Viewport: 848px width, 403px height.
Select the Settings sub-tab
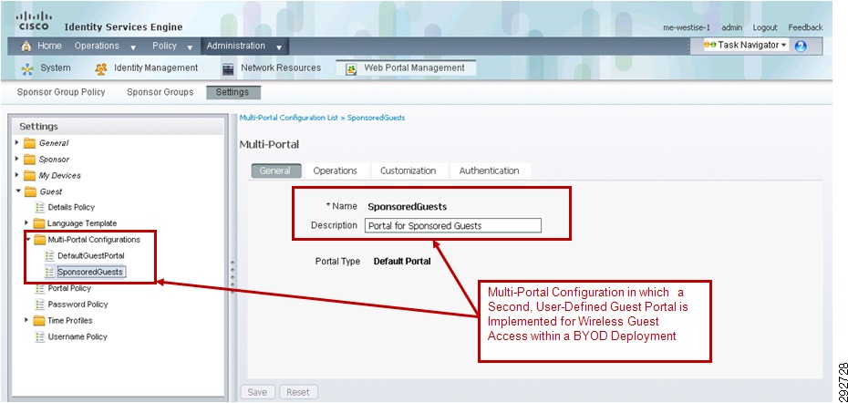[233, 92]
